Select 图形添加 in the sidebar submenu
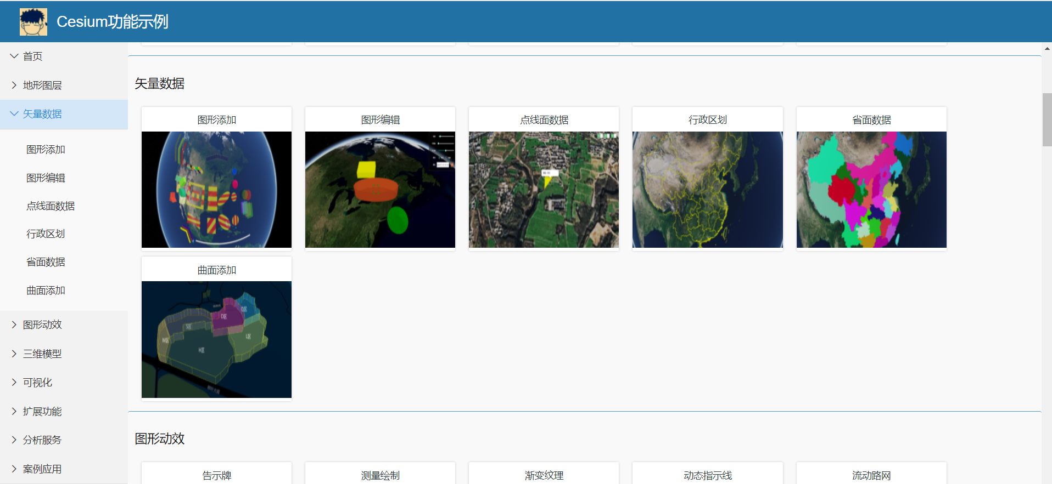1052x484 pixels. coord(46,150)
